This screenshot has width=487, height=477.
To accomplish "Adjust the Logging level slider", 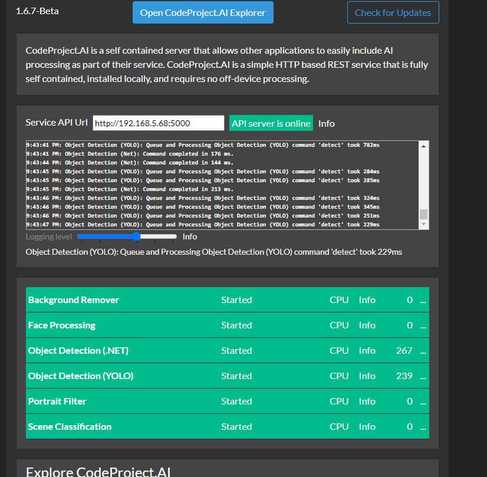I will point(127,236).
